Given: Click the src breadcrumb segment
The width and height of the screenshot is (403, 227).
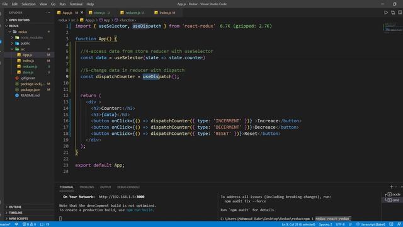Looking at the screenshot, I should click(x=73, y=20).
